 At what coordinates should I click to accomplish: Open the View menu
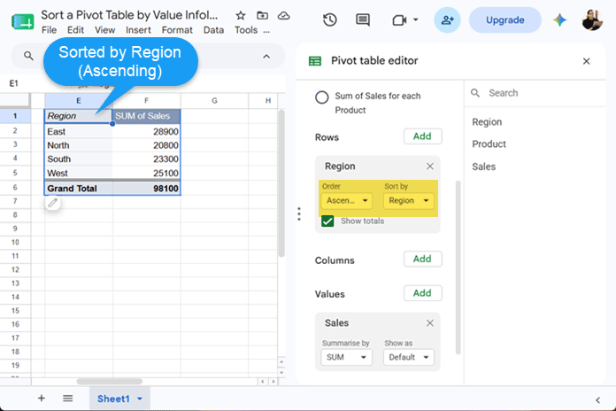(105, 30)
